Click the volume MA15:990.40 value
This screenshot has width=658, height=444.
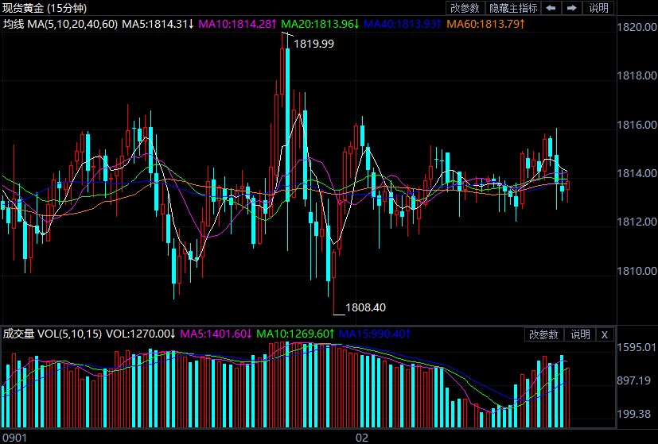point(374,334)
